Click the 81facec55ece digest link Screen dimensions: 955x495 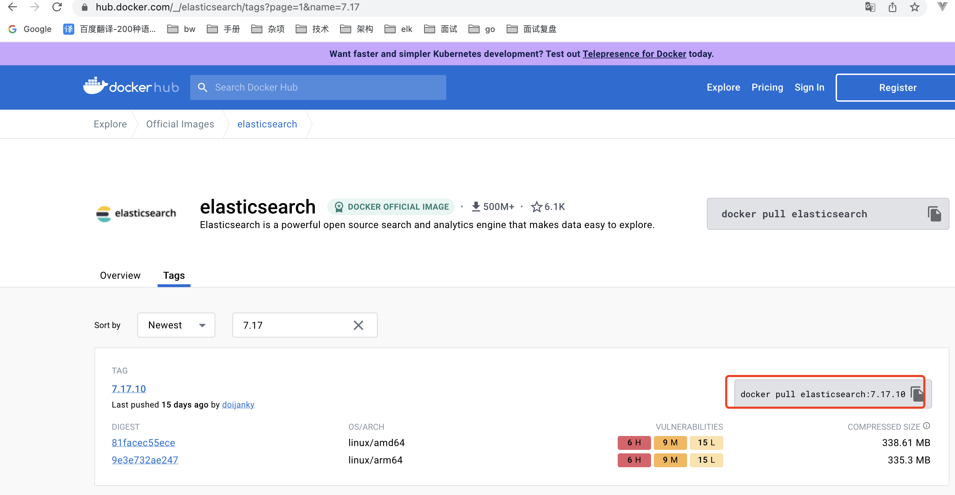(x=143, y=443)
